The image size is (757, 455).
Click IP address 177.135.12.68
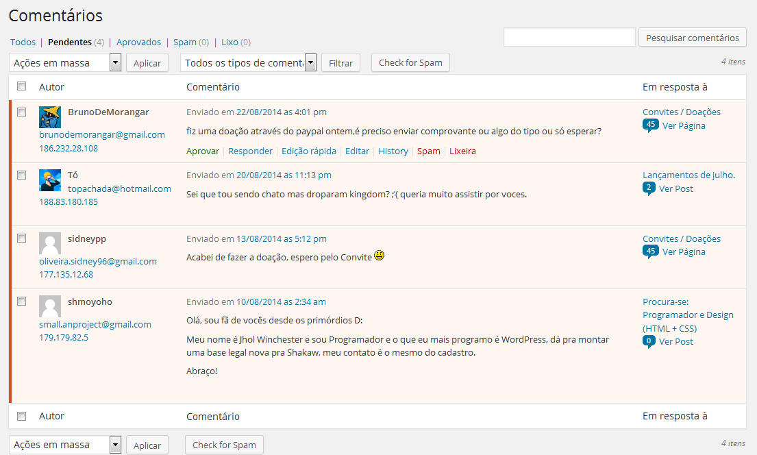[x=66, y=274]
